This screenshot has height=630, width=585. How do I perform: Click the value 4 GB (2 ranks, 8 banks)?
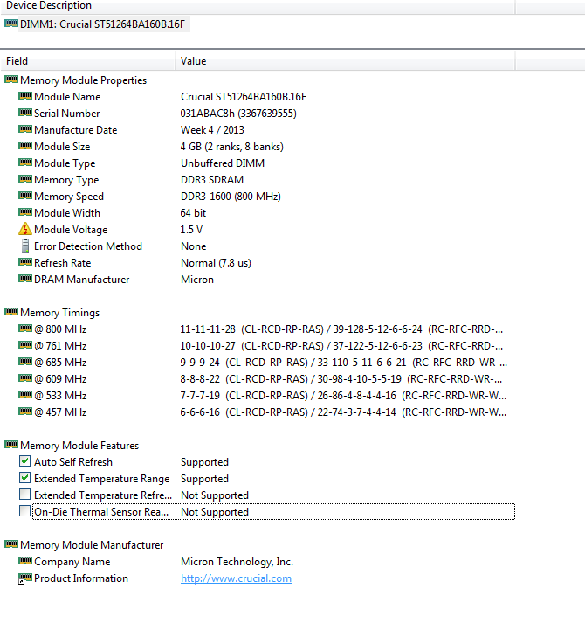[x=232, y=147]
